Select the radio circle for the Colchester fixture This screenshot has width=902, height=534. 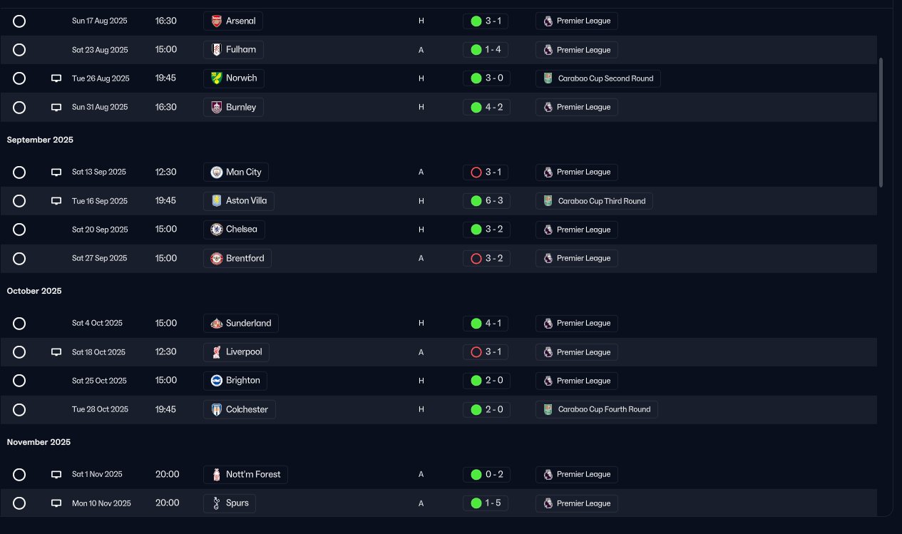[19, 410]
